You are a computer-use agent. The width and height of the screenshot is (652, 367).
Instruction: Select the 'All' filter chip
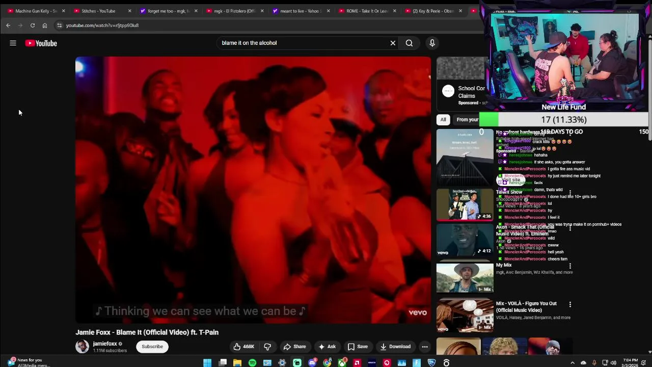tap(443, 120)
